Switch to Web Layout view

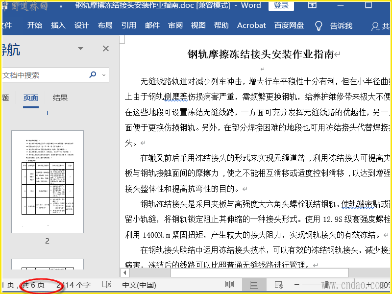coord(279,285)
